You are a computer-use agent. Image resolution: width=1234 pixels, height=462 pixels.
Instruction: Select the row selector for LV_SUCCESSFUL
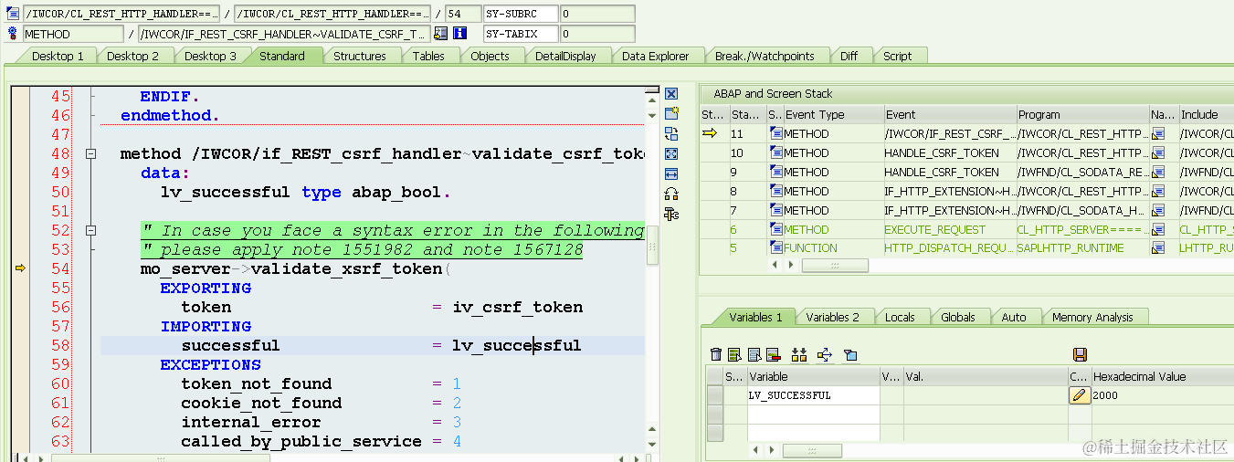coord(715,395)
